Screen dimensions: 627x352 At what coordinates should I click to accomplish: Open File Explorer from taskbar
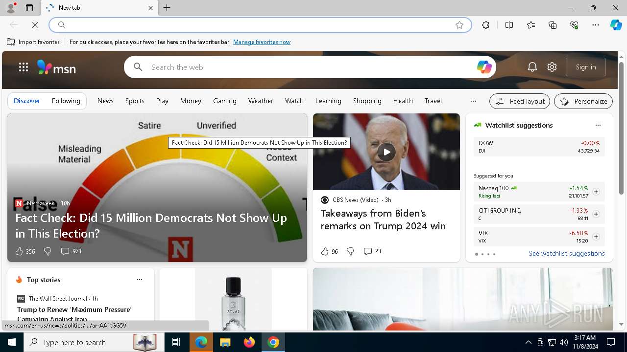[x=225, y=343]
